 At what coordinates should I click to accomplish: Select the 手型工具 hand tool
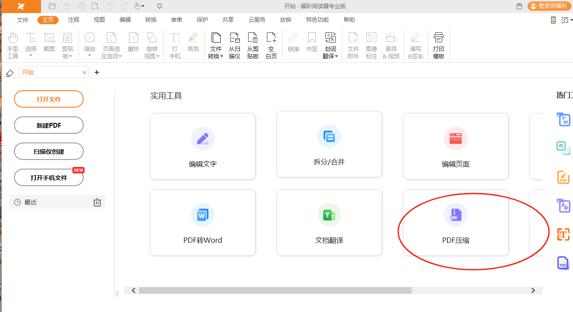coord(13,45)
